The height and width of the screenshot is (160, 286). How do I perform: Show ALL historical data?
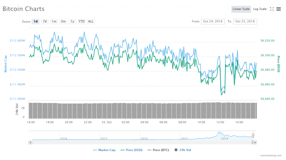coord(91,21)
